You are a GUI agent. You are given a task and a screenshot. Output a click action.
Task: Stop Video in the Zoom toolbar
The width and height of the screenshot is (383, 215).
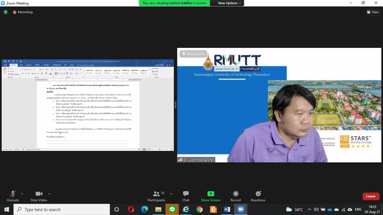click(39, 196)
